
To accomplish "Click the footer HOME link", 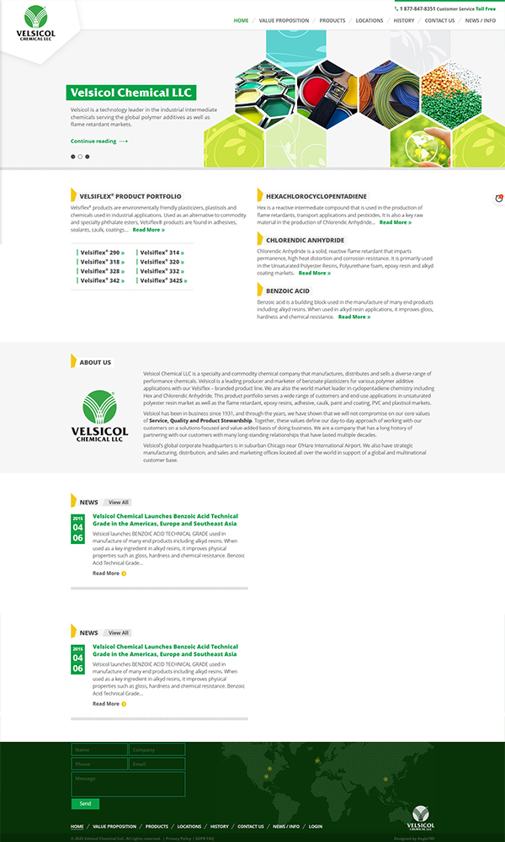I will pyautogui.click(x=77, y=827).
